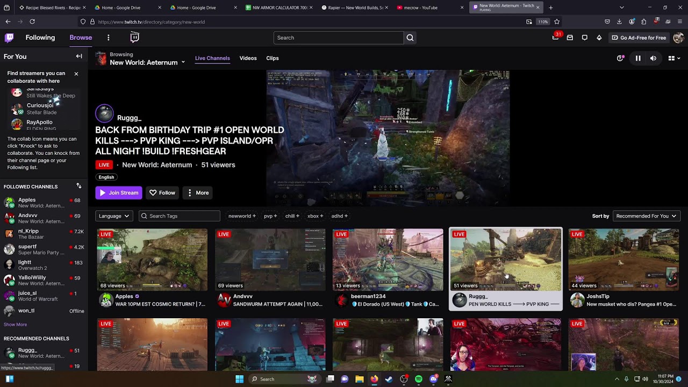Click the help question mark icon
The image size is (688, 387).
coord(620,58)
